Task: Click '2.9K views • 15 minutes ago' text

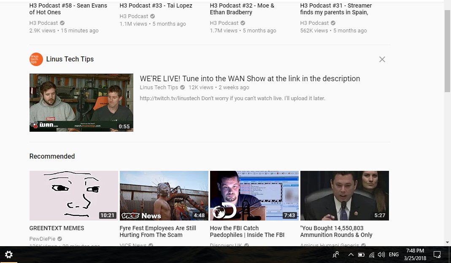Action: point(64,31)
